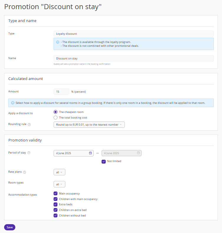
Task: Expand the Rate plans dropdown
Action: tap(59, 172)
